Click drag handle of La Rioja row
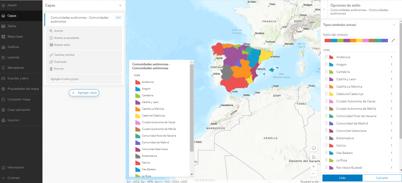402x183 pixels. pyautogui.click(x=326, y=161)
